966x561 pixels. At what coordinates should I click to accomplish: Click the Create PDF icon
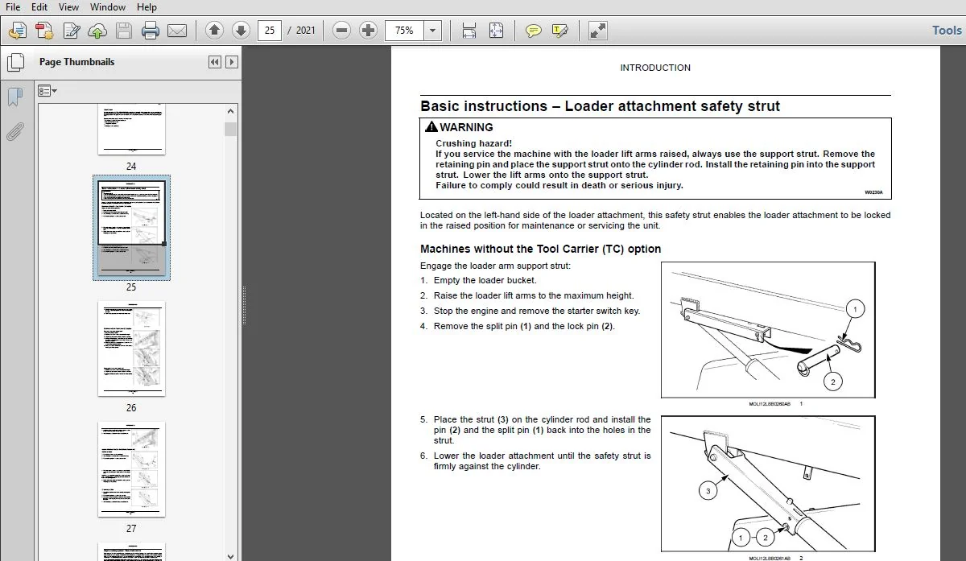pos(44,31)
